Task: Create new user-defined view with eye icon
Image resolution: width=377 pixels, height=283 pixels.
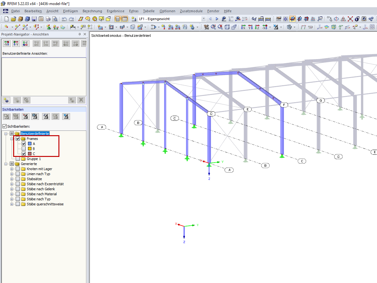Action: 7,100
